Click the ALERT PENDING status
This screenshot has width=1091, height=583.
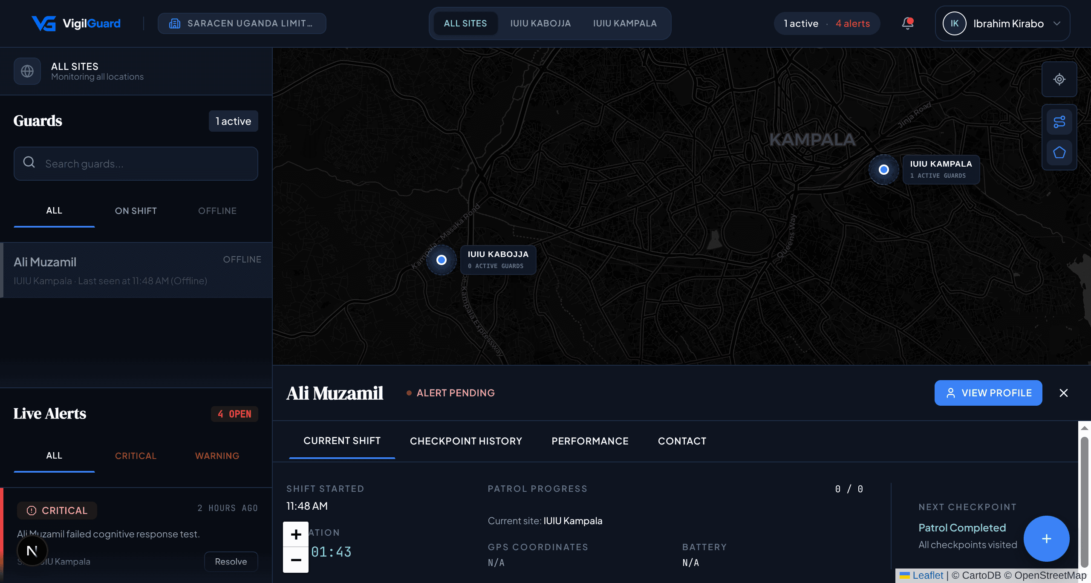coord(450,393)
